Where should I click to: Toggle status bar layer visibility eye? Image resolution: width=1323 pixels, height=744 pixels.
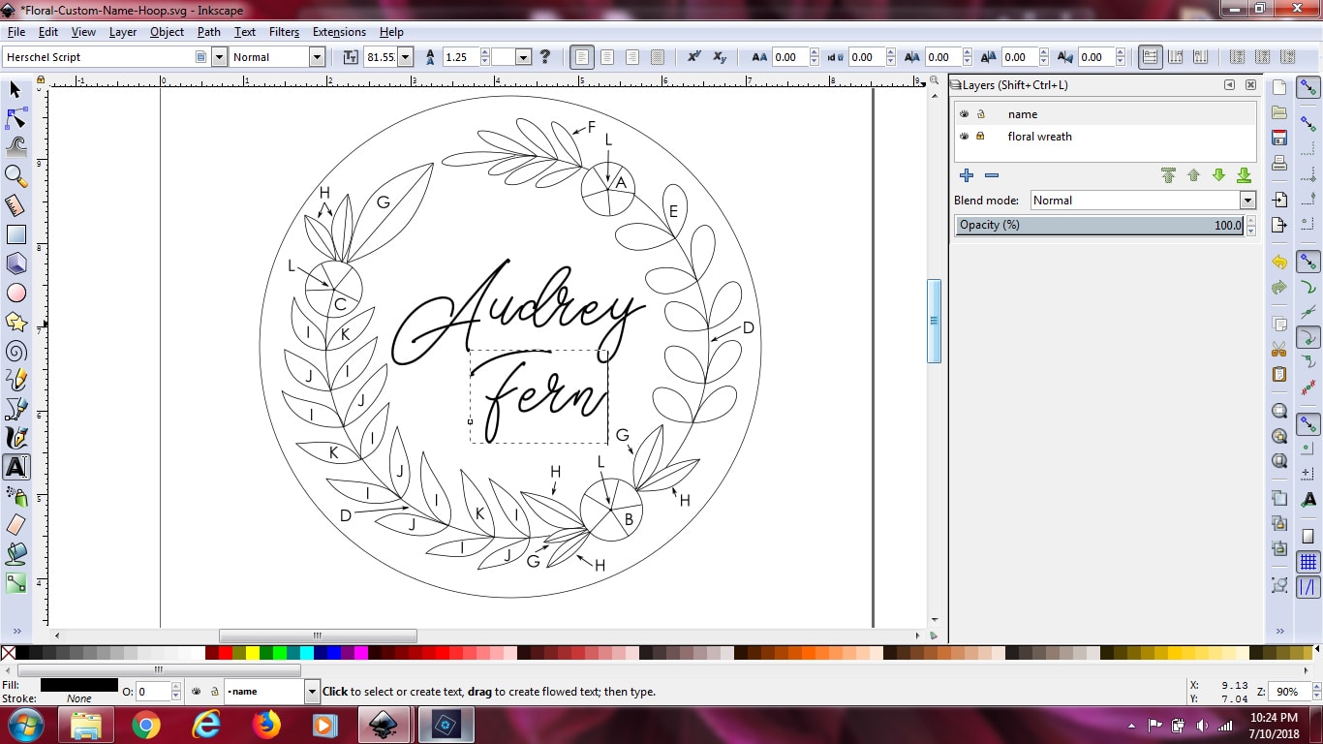coord(197,692)
